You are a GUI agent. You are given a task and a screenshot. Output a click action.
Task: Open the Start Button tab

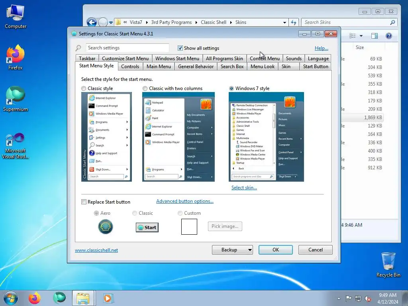pos(316,67)
